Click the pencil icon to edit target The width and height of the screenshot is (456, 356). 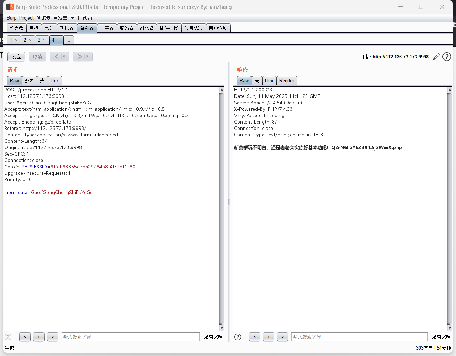pyautogui.click(x=436, y=57)
